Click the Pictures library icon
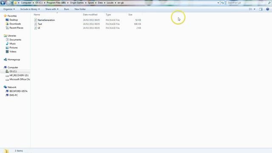This screenshot has height=153, width=272. (x=7, y=48)
